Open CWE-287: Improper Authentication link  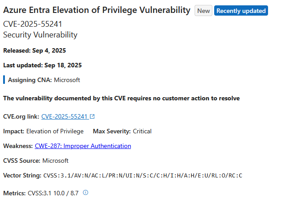[83, 146]
